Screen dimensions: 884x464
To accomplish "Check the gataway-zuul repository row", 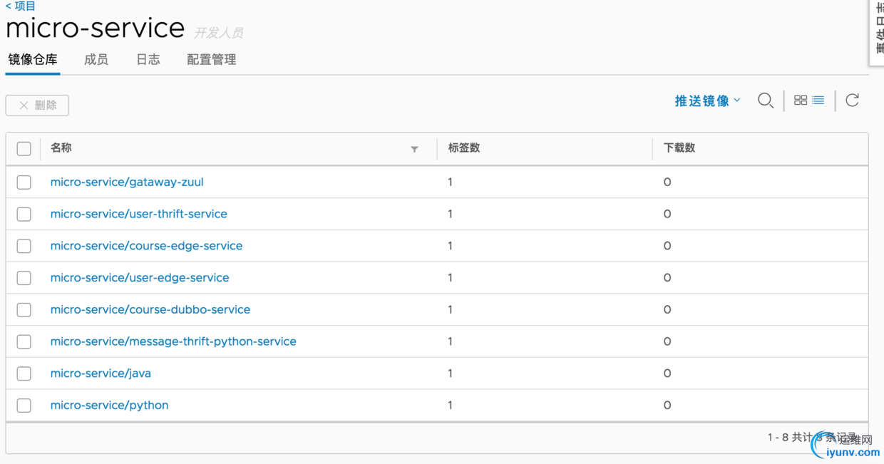I will 24,182.
